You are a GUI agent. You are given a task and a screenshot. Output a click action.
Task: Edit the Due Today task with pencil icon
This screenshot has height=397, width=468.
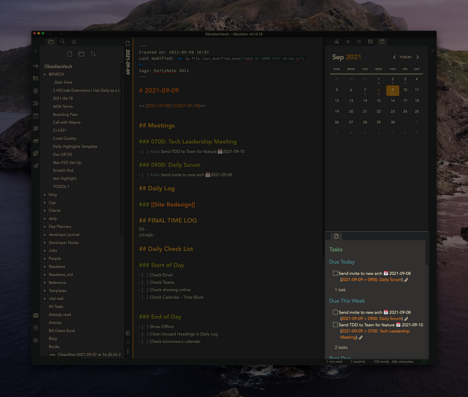click(x=406, y=280)
